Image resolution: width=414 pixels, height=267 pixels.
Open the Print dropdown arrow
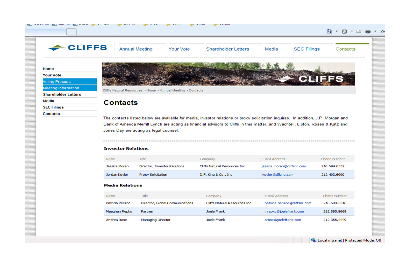click(375, 31)
